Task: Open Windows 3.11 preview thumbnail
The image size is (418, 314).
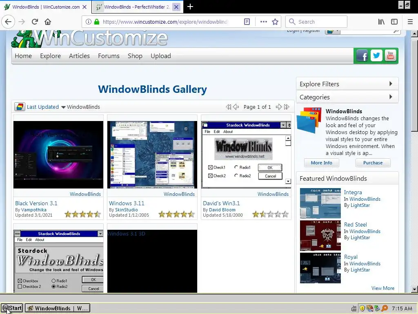Action: (152, 155)
